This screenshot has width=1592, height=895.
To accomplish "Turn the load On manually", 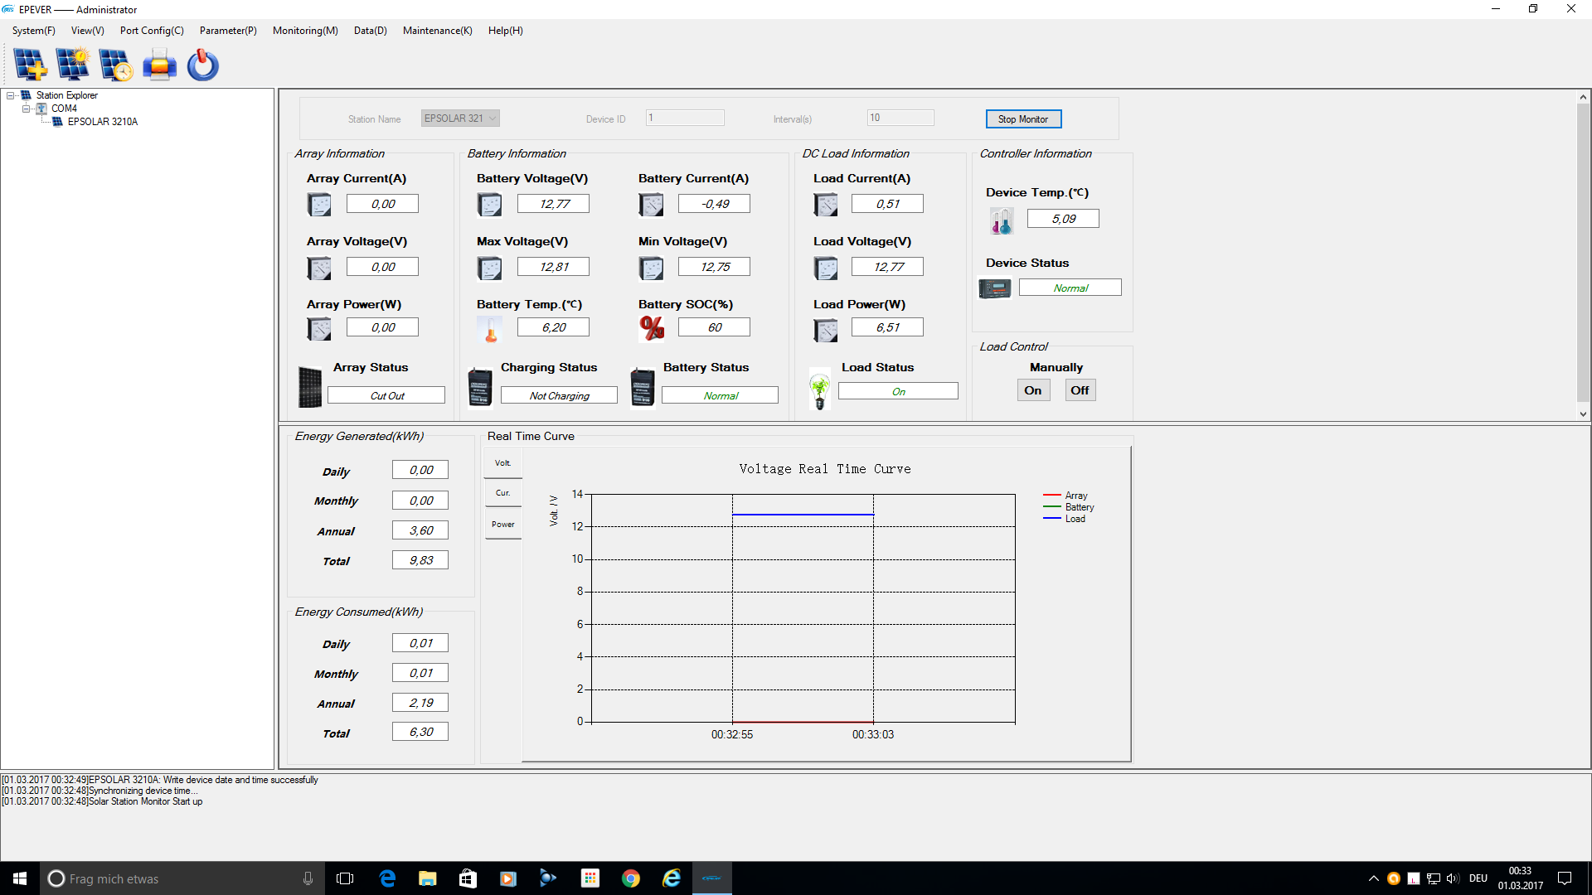I will pyautogui.click(x=1033, y=390).
